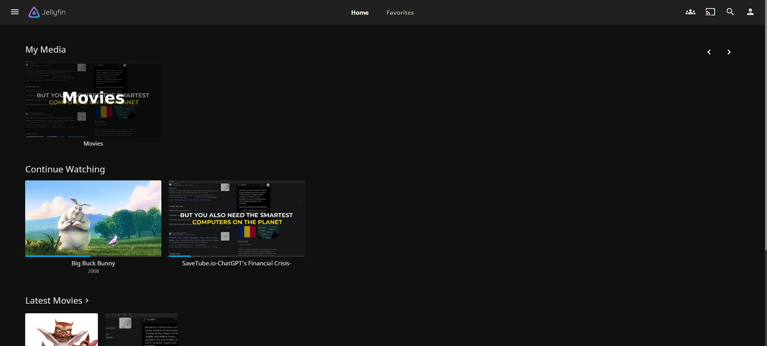Open the search magnifier icon

click(730, 12)
